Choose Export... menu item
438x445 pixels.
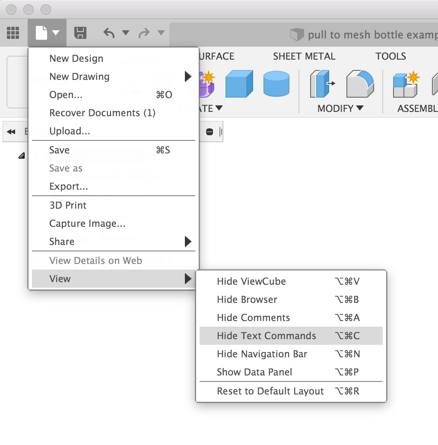[114, 186]
